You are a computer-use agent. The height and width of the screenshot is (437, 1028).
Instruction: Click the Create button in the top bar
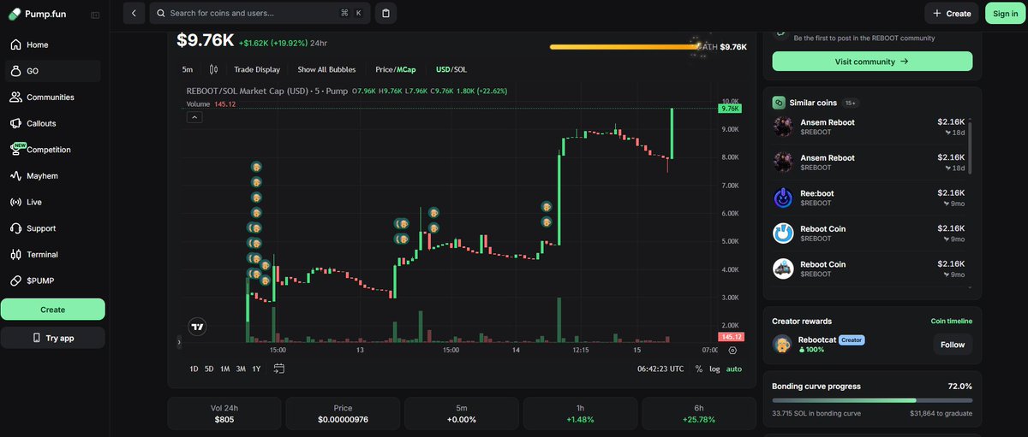click(951, 14)
